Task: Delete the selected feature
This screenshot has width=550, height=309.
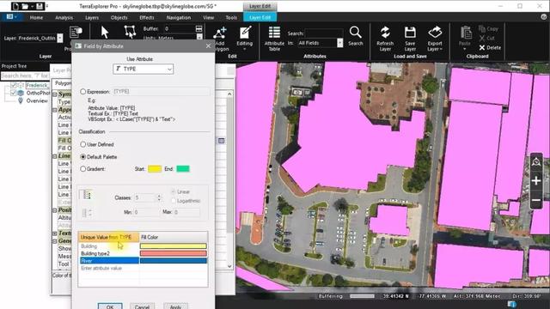Action: click(x=490, y=48)
